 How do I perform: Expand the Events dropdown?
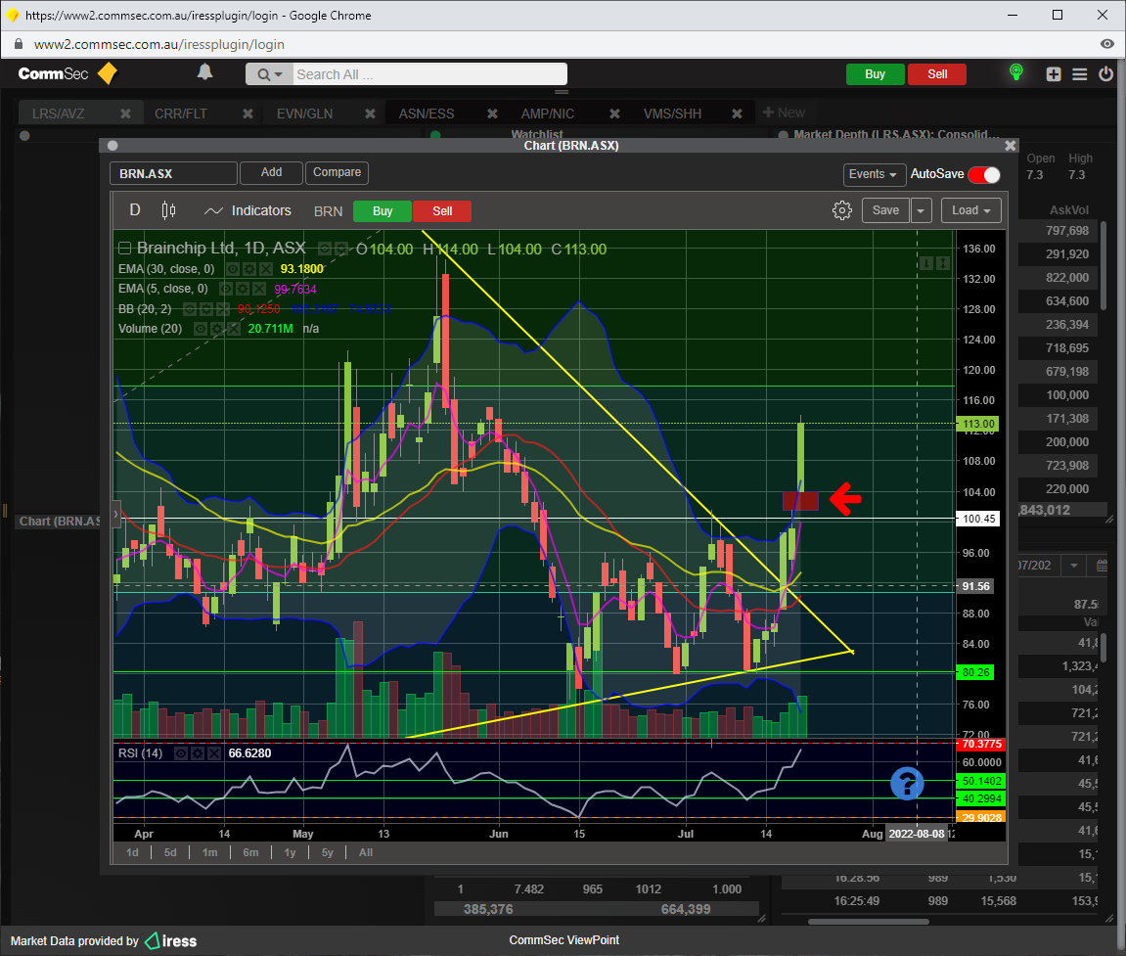click(873, 174)
